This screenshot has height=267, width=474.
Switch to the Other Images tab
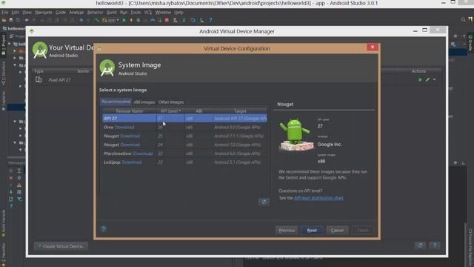[x=171, y=102]
